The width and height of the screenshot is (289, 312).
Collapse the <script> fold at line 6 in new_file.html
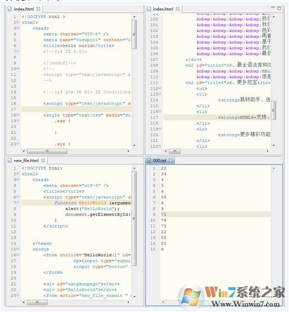(17, 197)
